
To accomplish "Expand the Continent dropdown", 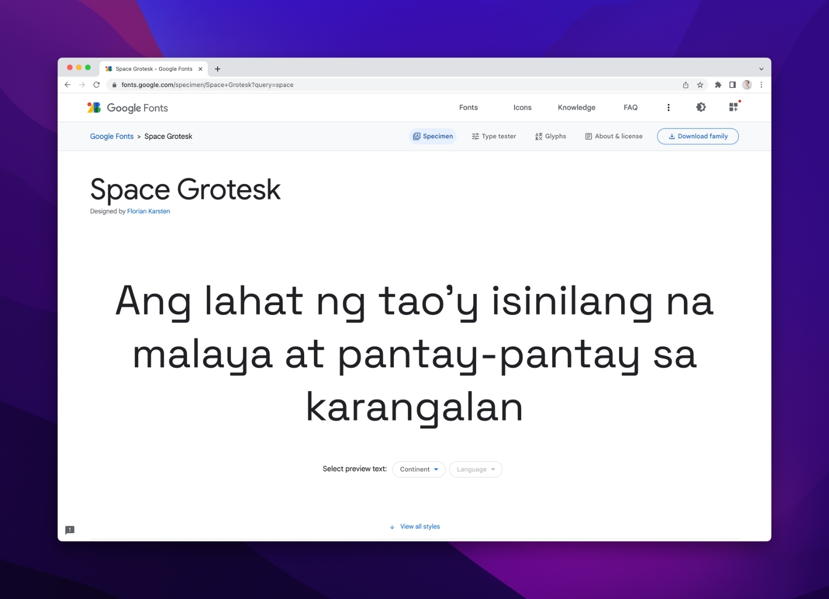I will (419, 469).
